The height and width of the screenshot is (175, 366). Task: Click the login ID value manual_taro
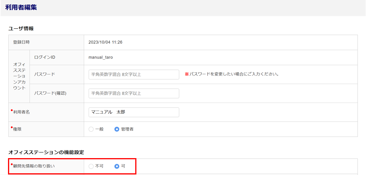(x=101, y=57)
